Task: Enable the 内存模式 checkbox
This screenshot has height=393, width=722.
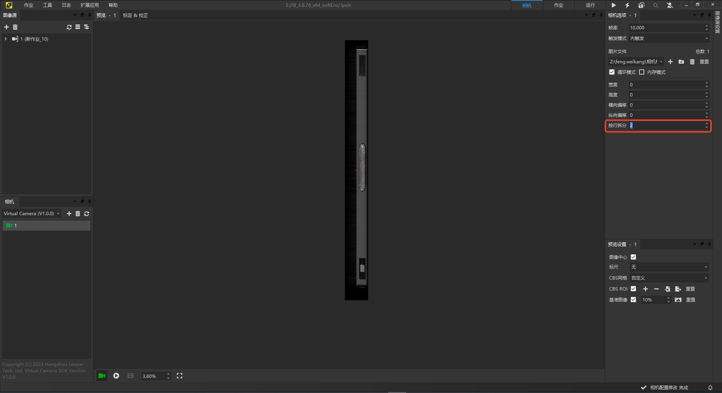Action: [642, 72]
